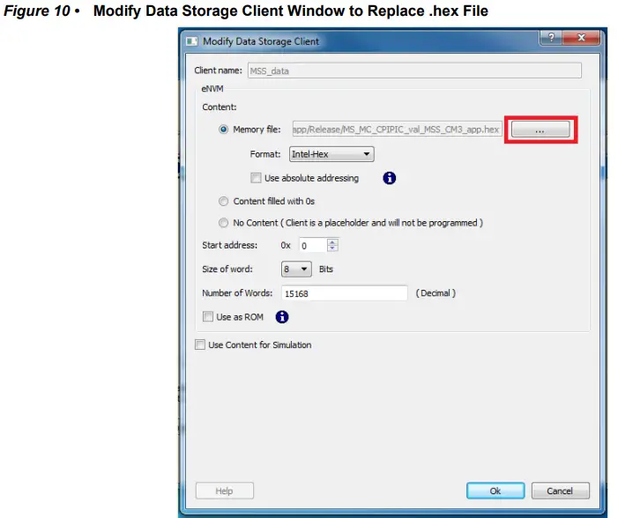The width and height of the screenshot is (618, 518).
Task: Show info about absolute addressing
Action: coord(390,178)
